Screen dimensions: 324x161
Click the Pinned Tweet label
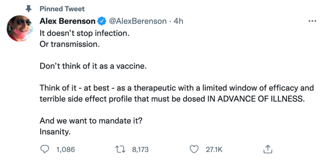(x=62, y=9)
